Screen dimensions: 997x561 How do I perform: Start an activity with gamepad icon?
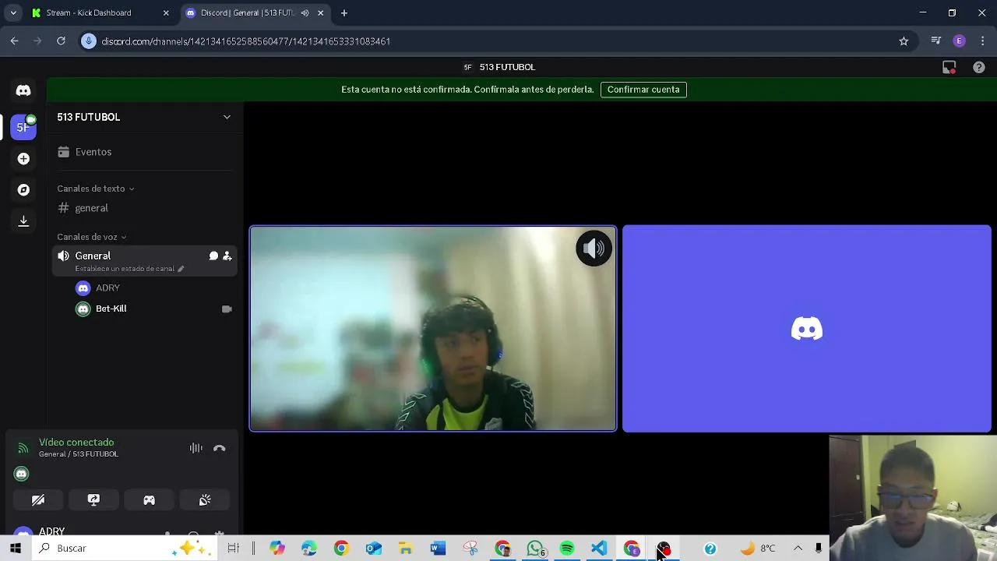click(x=149, y=500)
